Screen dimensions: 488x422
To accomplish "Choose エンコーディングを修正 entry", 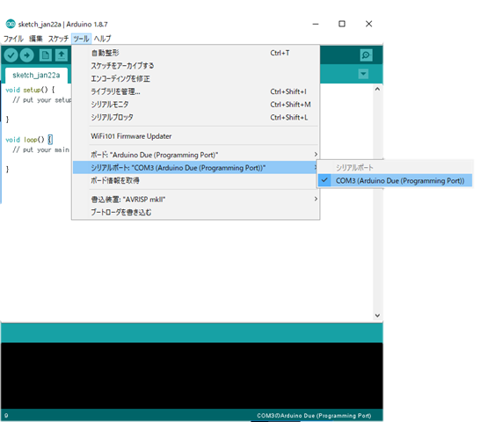I will pos(196,78).
